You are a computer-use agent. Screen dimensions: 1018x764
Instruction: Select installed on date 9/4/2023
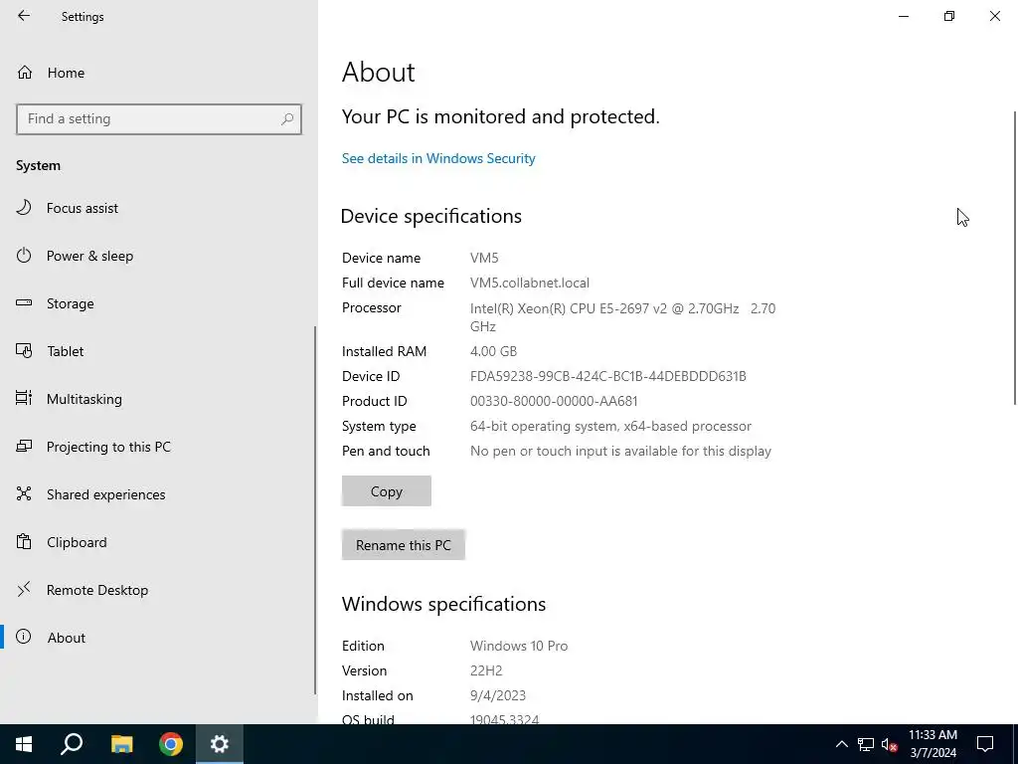[x=498, y=695]
